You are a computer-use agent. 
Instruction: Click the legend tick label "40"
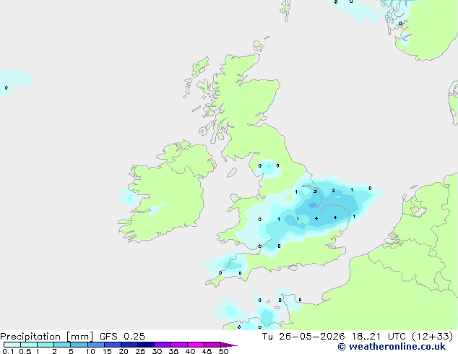click(x=191, y=351)
